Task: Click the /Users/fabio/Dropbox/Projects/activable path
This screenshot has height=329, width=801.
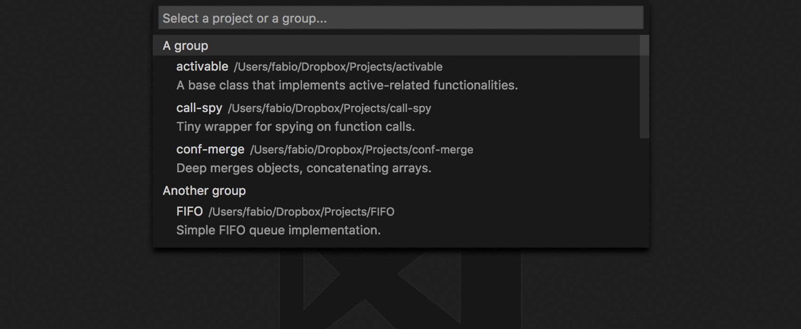Action: (338, 67)
